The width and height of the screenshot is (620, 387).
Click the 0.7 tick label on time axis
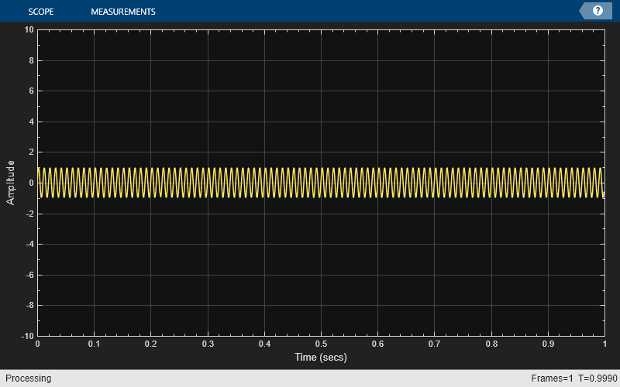pos(434,344)
